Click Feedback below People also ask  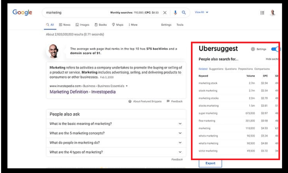click(x=177, y=159)
